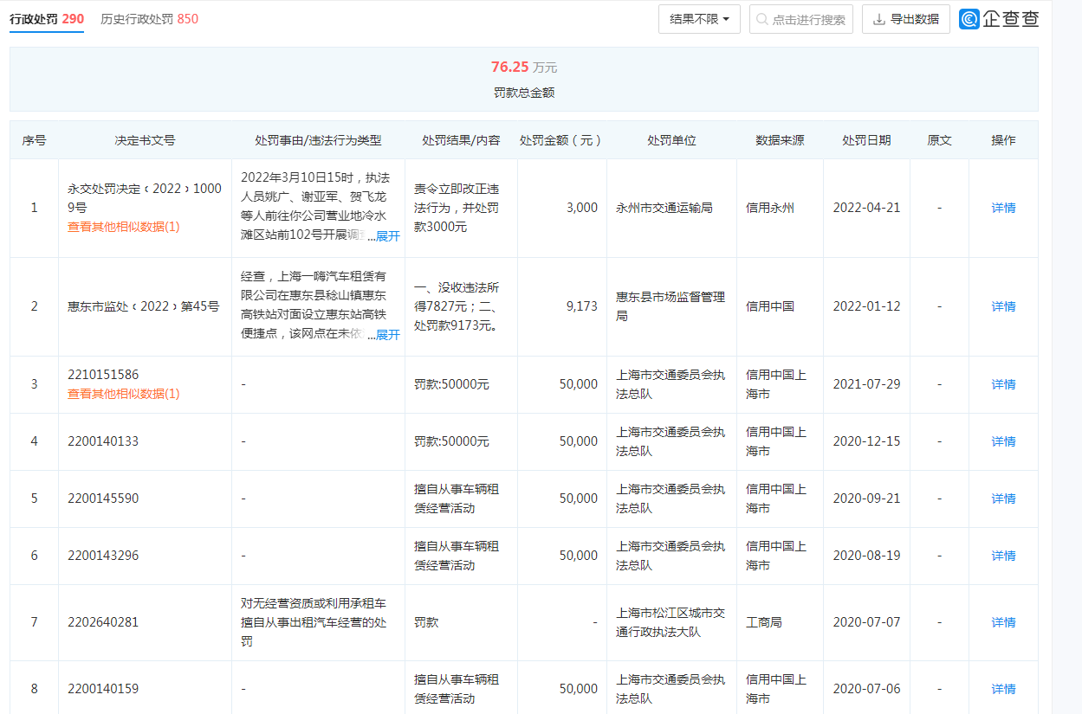This screenshot has width=1082, height=714.
Task: Click the 处罚单位 column header
Action: 671,140
